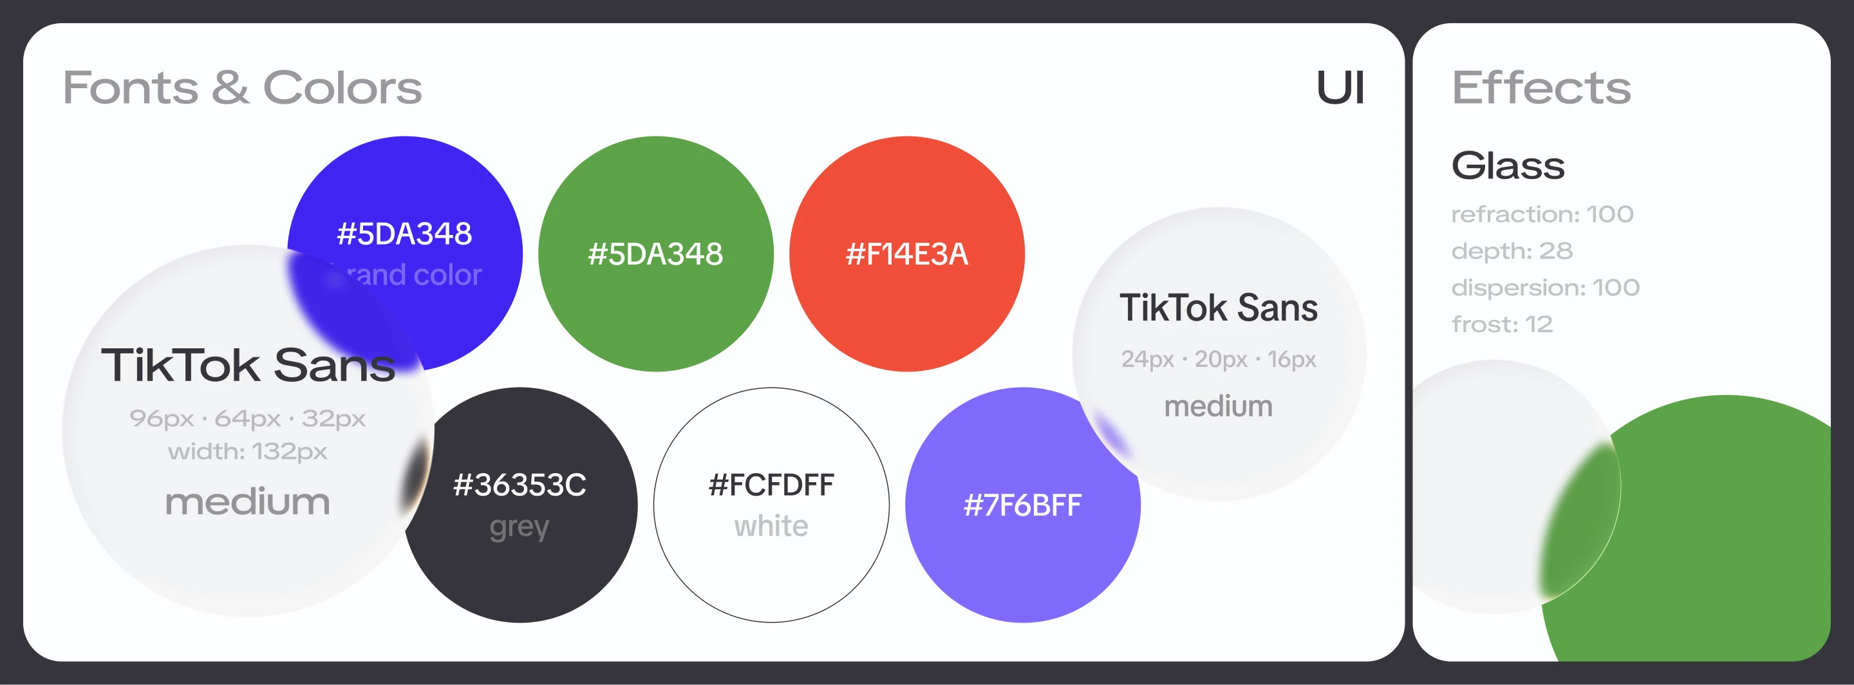Select the dispersion: 100 setting

coord(1545,287)
